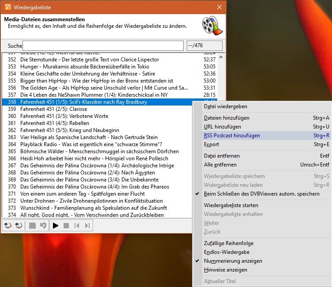Click the RSS icon in the title bar
The width and height of the screenshot is (332, 287).
(8, 7)
